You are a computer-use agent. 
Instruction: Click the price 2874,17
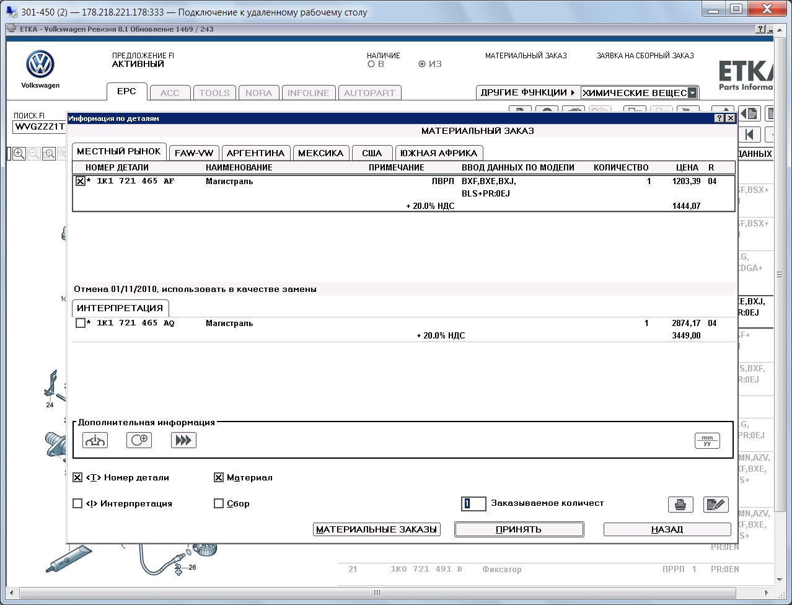coord(686,323)
